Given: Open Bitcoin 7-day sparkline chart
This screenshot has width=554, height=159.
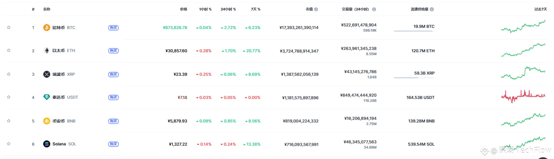Looking at the screenshot, I should [523, 26].
